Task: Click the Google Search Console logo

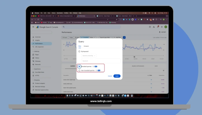Action: point(47,27)
